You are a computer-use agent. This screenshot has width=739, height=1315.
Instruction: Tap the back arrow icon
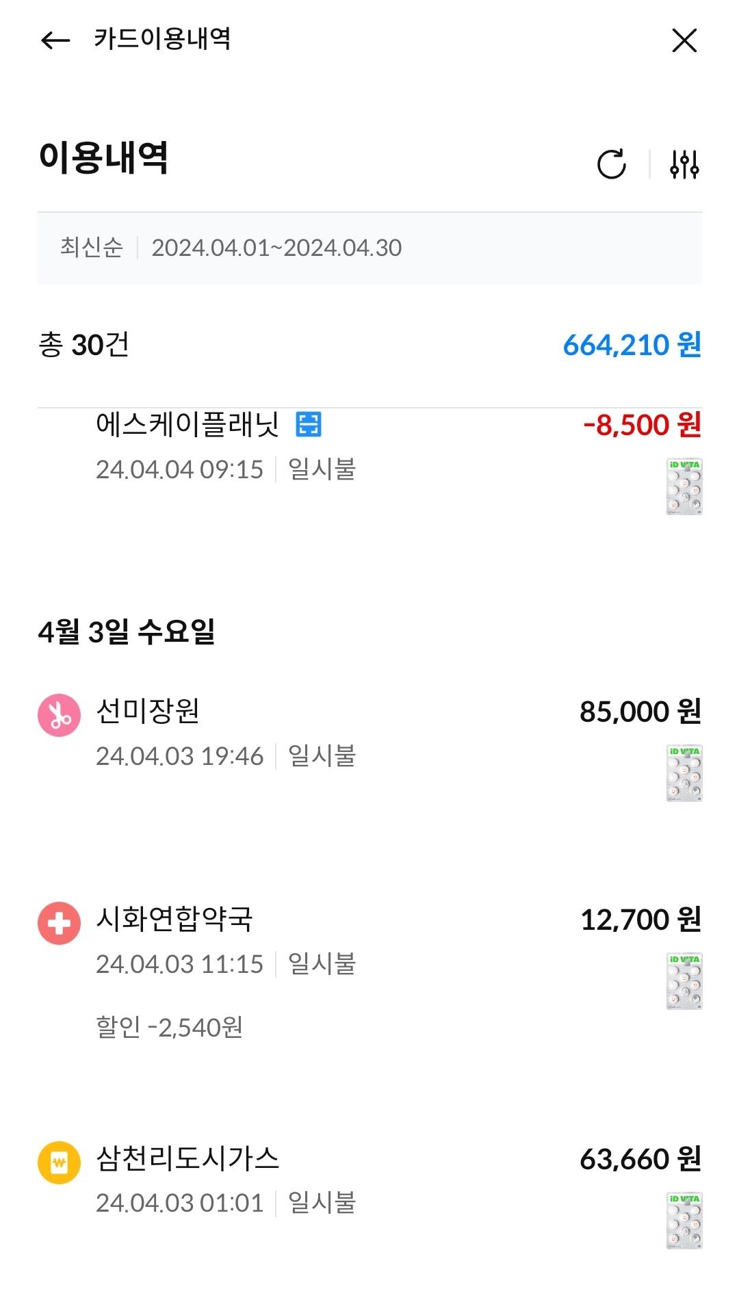coord(56,40)
